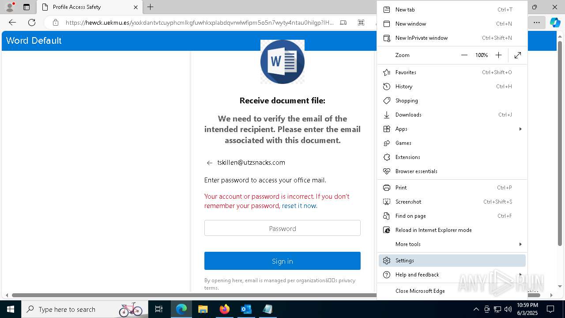The image size is (565, 318).
Task: Decrease zoom with the minus button
Action: pos(464,55)
